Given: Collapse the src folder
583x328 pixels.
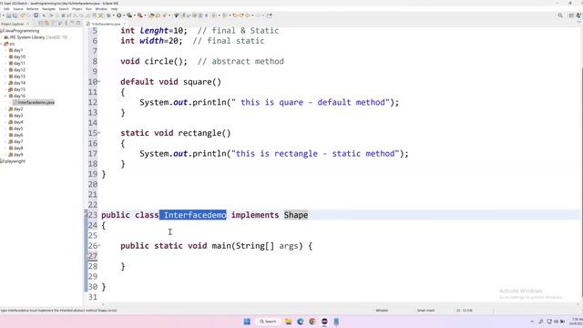Looking at the screenshot, I should point(2,44).
